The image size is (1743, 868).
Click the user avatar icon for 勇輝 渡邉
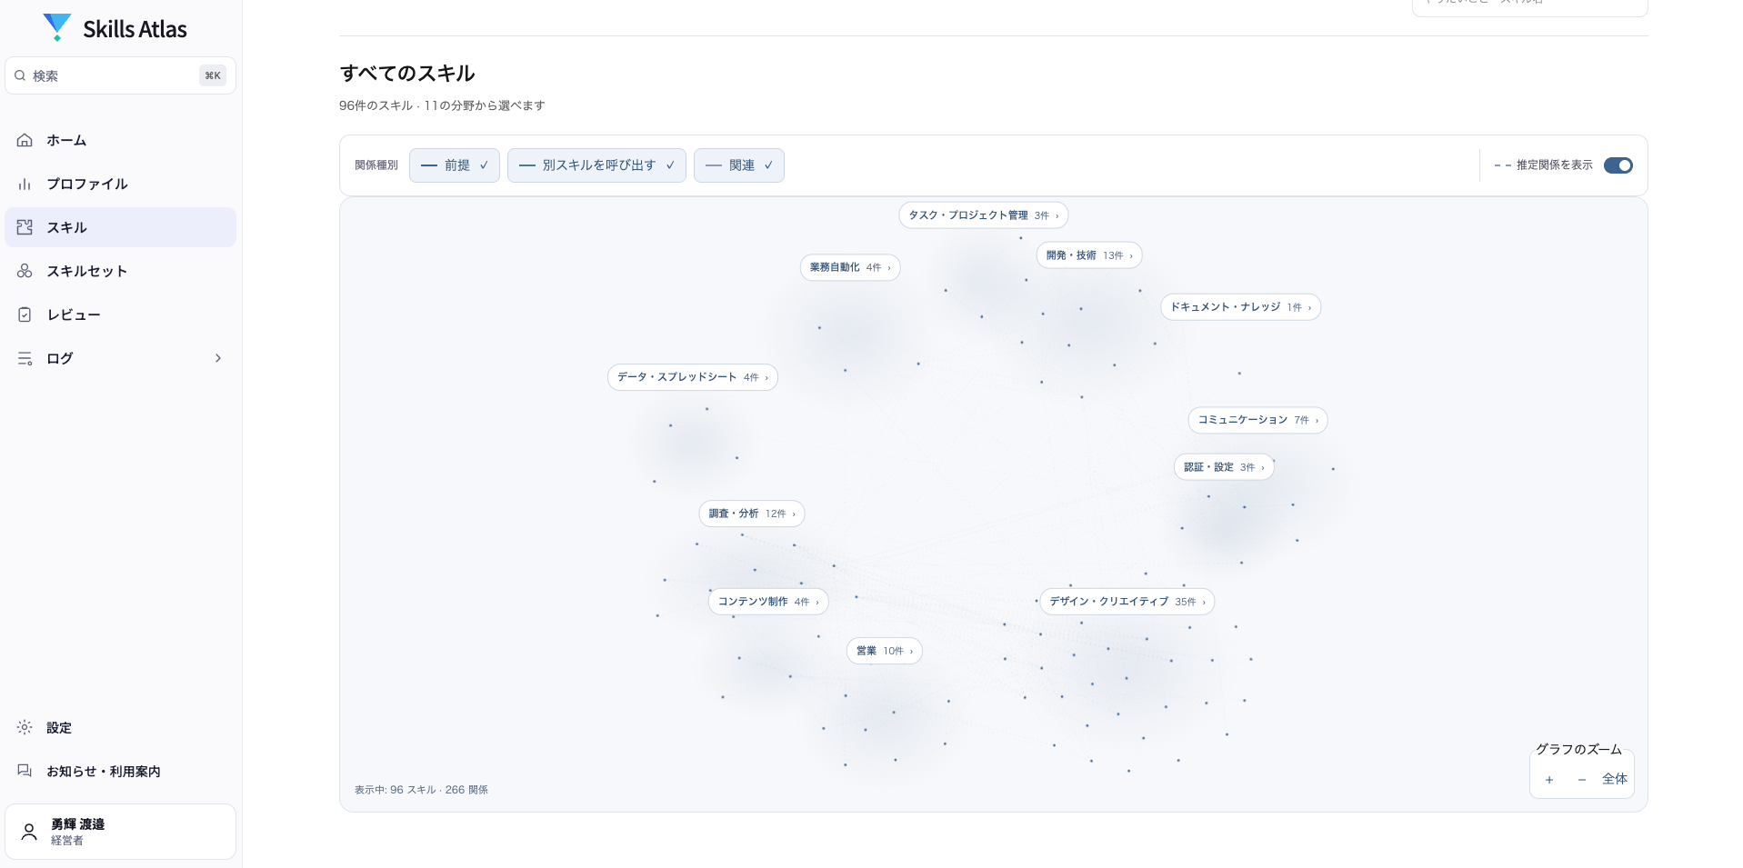point(29,832)
